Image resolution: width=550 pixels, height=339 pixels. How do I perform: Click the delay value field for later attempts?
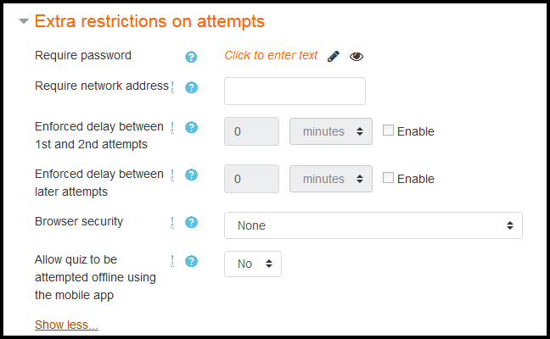(251, 179)
